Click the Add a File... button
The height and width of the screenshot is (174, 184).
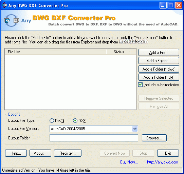[x=159, y=53]
